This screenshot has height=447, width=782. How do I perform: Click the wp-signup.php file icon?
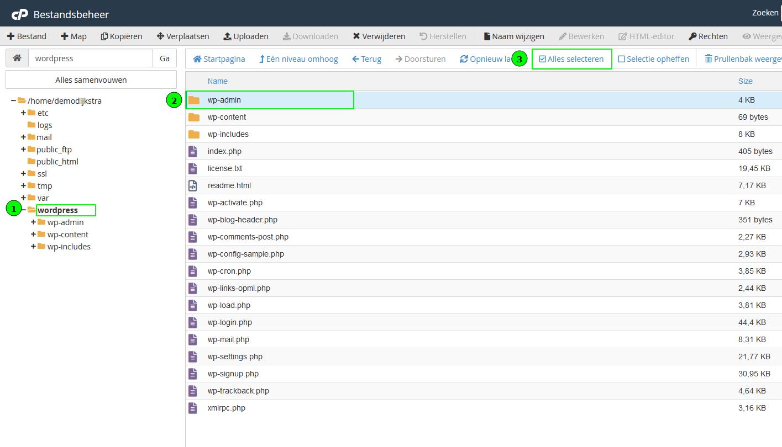click(x=192, y=374)
